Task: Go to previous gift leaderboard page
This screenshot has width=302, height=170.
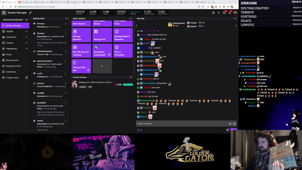Action: tap(136, 25)
